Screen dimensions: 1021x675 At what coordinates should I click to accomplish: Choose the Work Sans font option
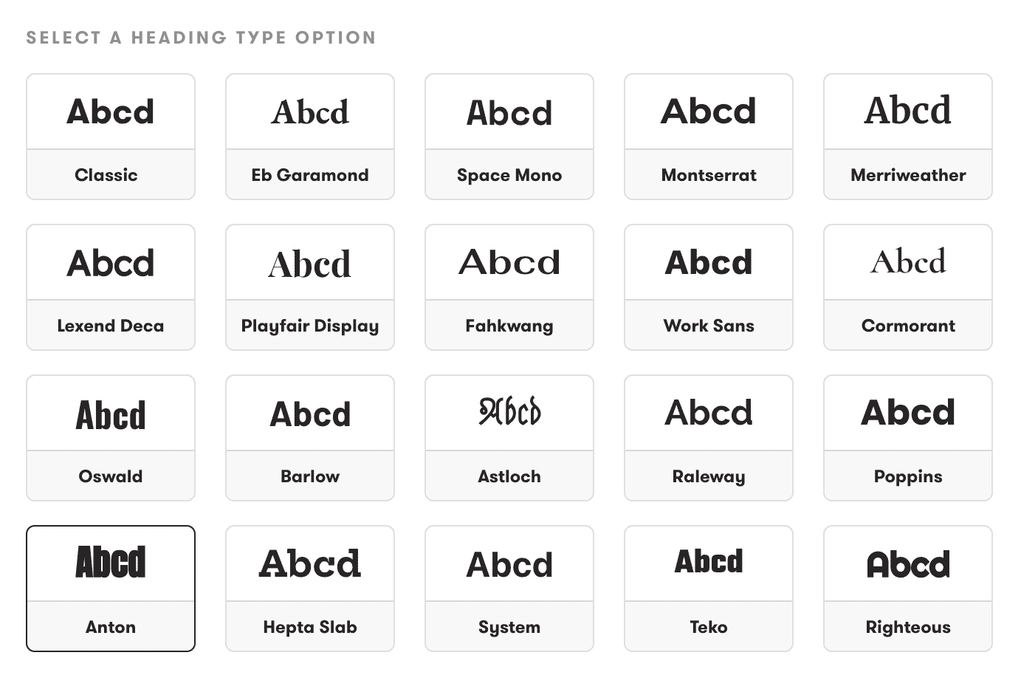708,287
